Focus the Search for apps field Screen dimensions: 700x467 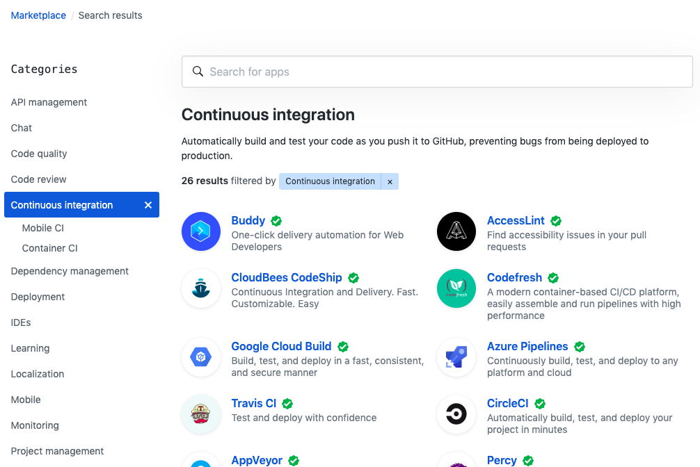pos(437,72)
